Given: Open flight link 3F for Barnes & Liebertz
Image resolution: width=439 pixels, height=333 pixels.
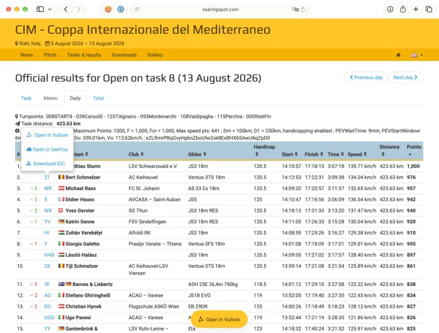Looking at the screenshot, I should [x=47, y=284].
